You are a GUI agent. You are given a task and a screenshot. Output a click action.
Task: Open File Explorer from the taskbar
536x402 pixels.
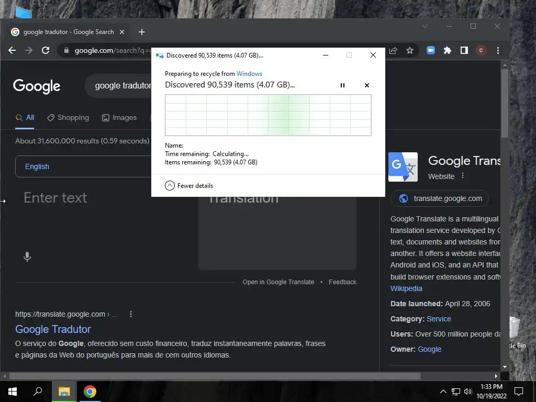tap(64, 392)
